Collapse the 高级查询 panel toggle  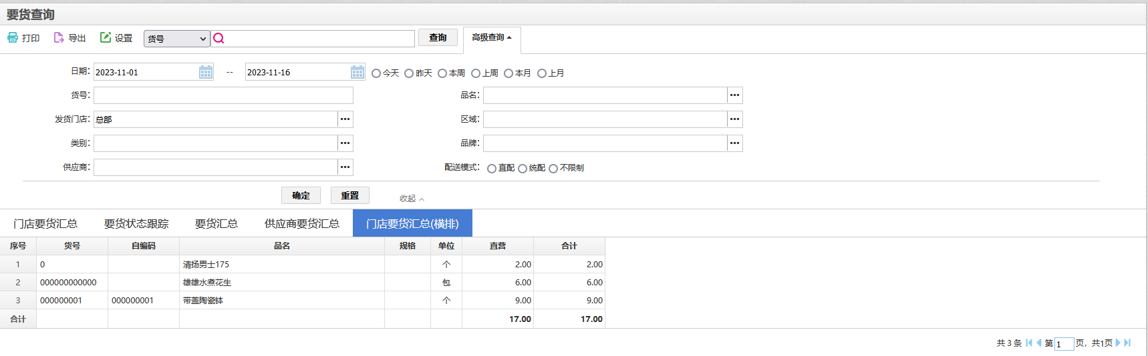(492, 38)
